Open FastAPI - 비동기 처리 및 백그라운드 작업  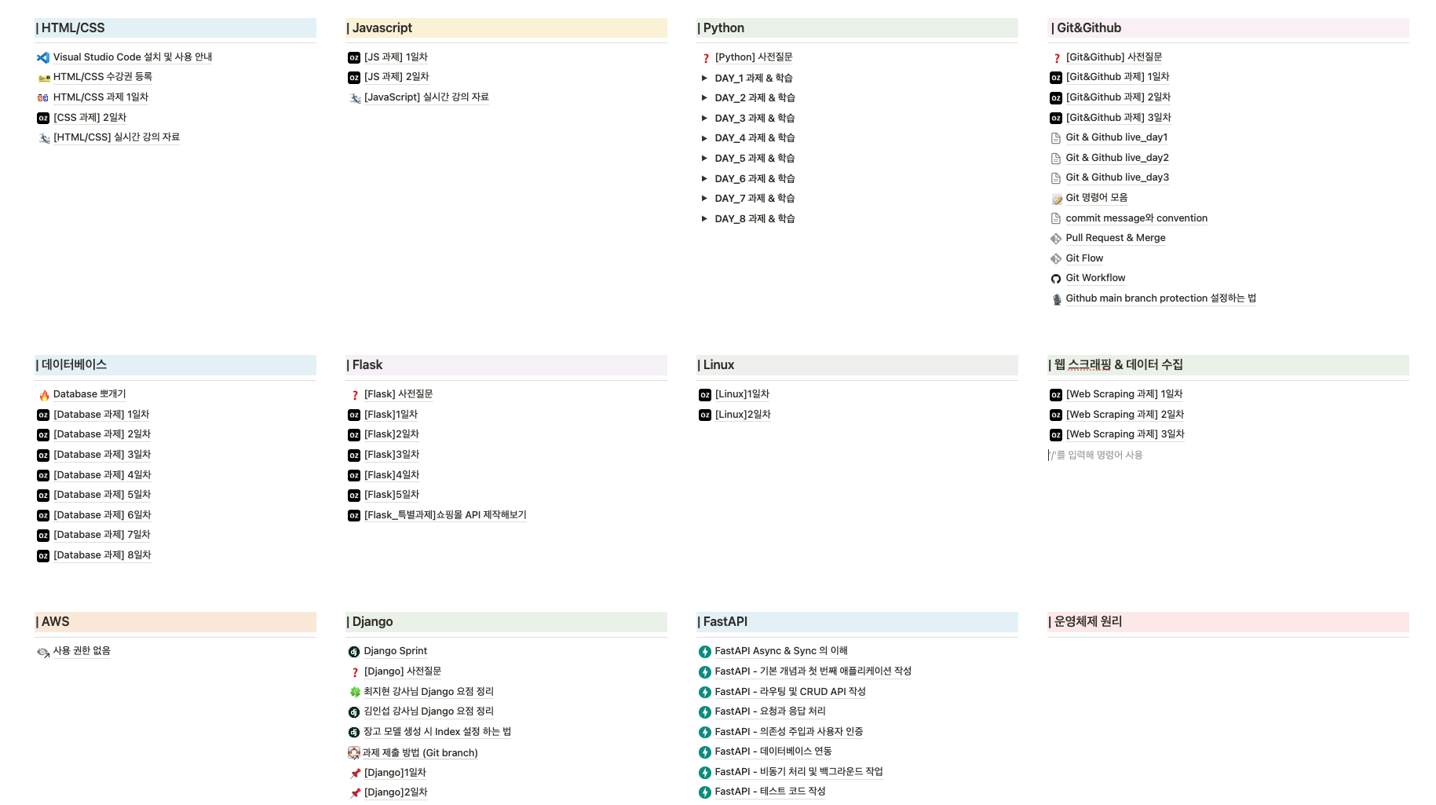click(798, 772)
